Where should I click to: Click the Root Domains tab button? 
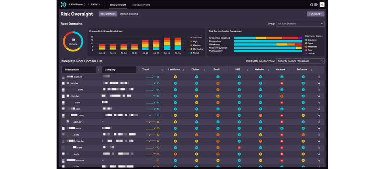pyautogui.click(x=108, y=14)
